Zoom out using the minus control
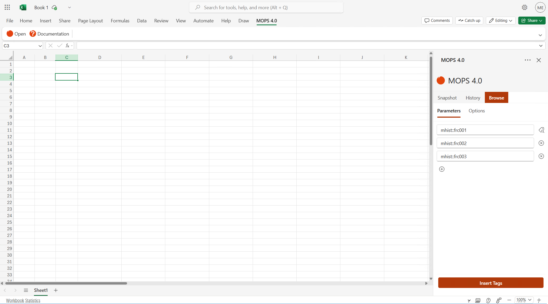The width and height of the screenshot is (548, 304). pyautogui.click(x=509, y=300)
